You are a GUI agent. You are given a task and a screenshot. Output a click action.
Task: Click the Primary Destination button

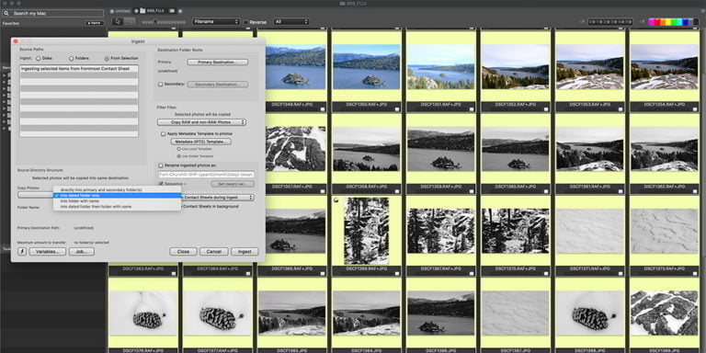(x=218, y=63)
